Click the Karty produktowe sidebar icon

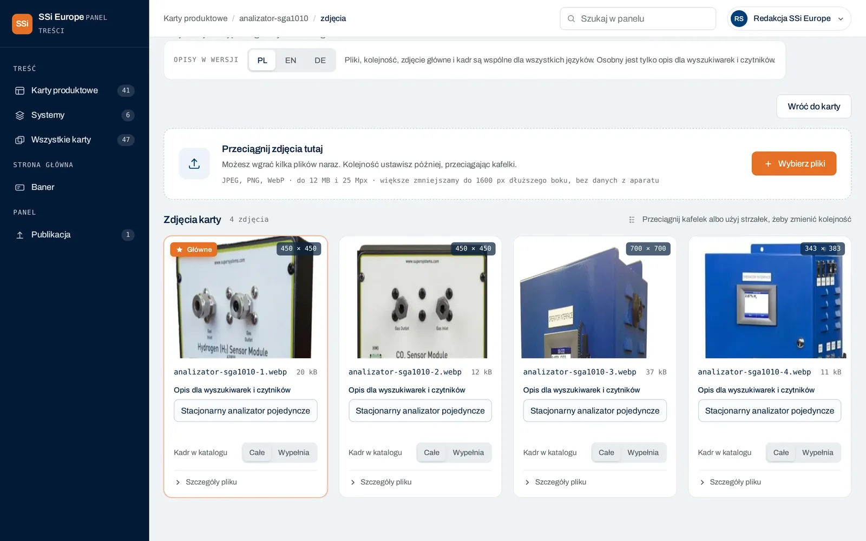click(20, 91)
